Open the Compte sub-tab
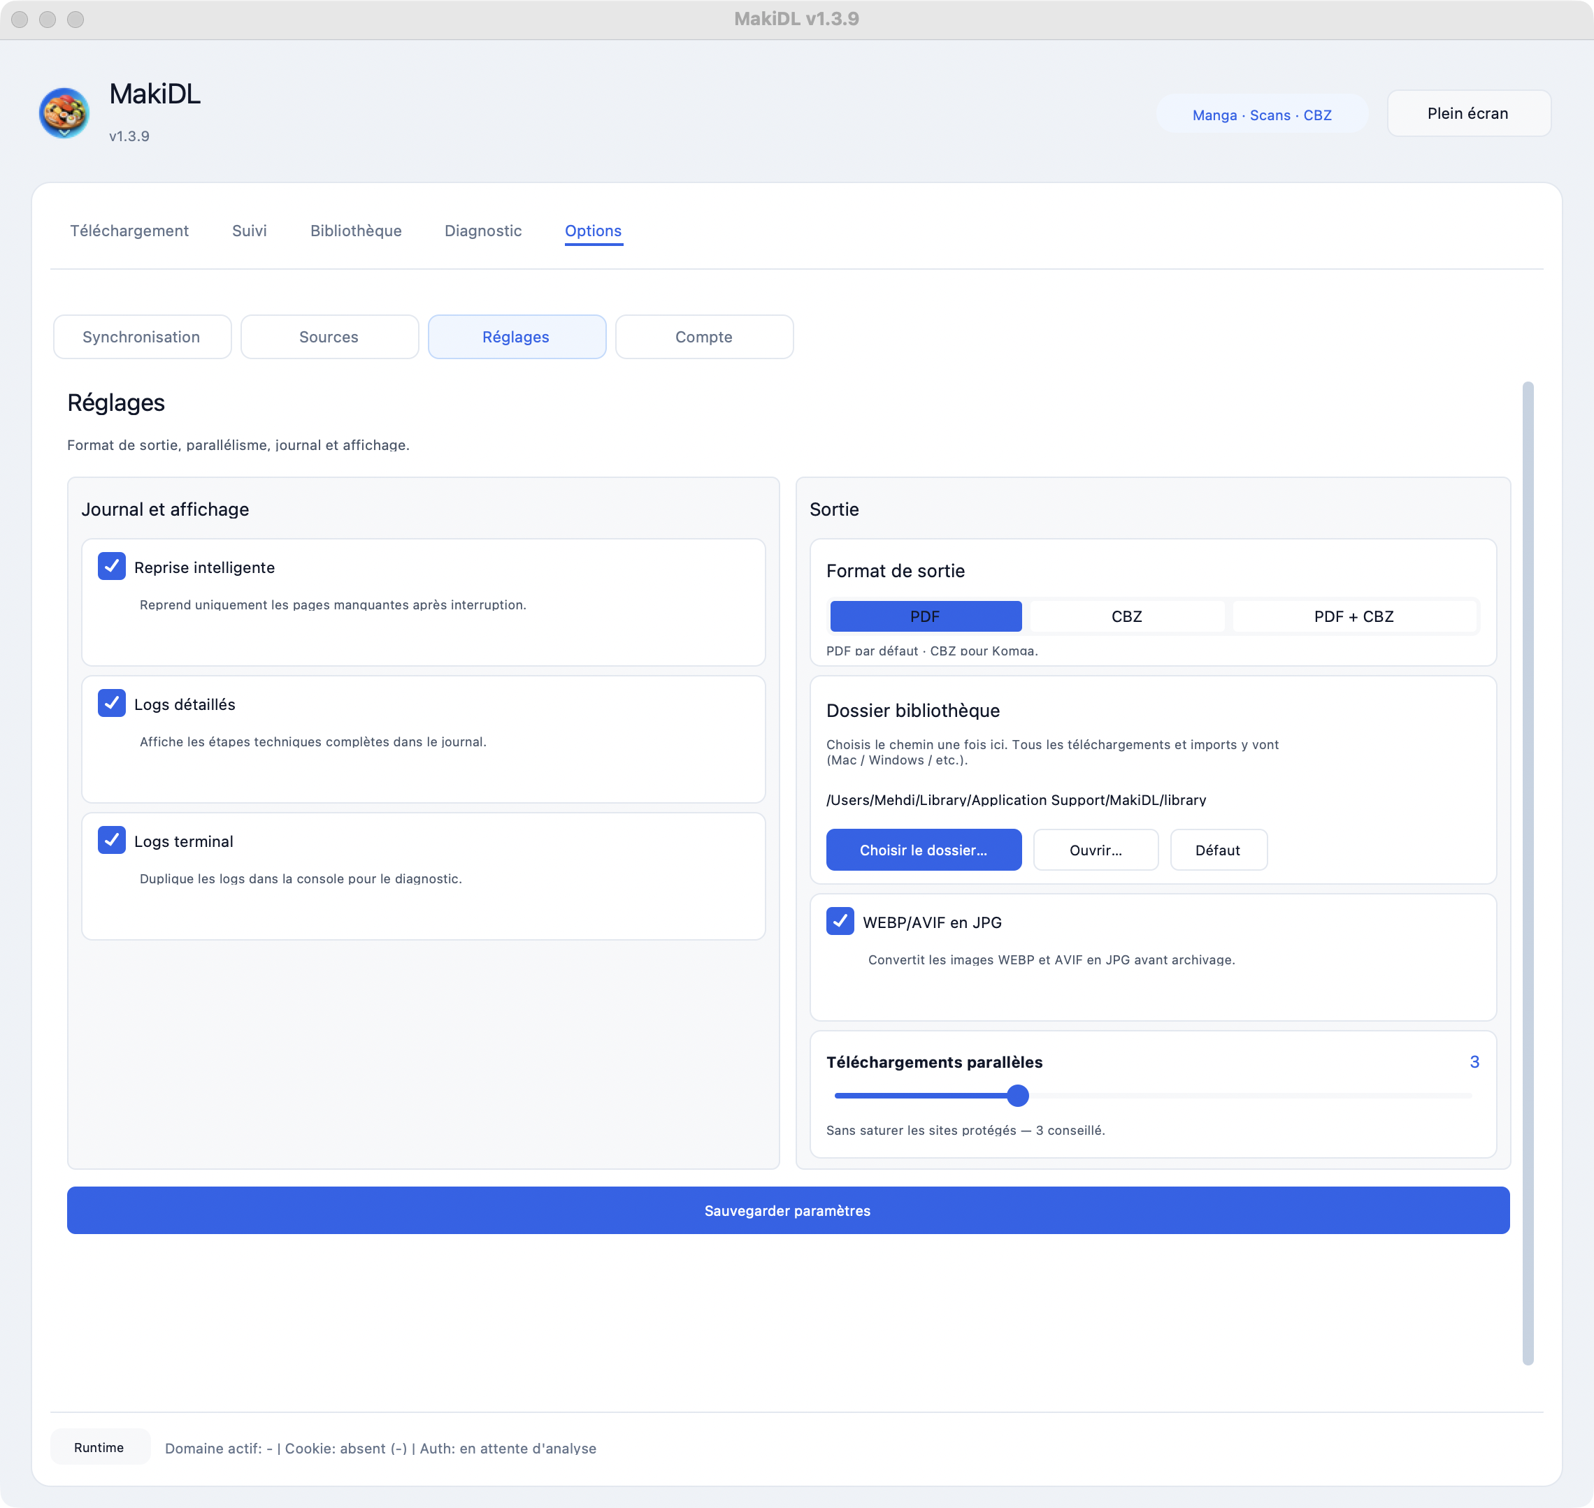 click(x=705, y=337)
